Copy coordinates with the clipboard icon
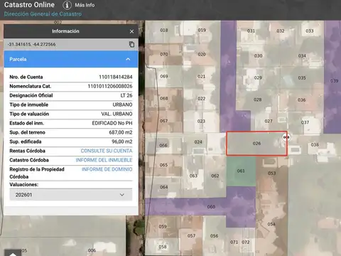341x256 pixels. pyautogui.click(x=131, y=44)
